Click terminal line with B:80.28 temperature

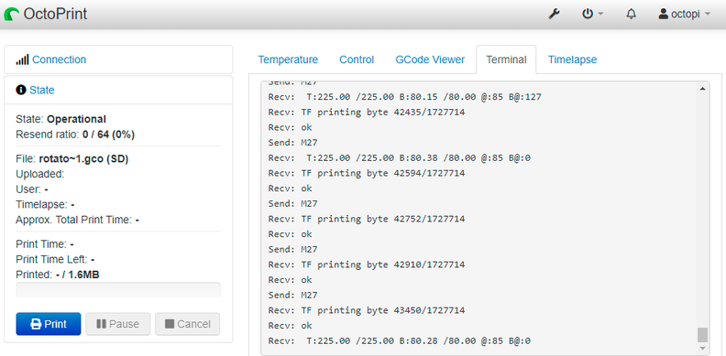pyautogui.click(x=399, y=341)
